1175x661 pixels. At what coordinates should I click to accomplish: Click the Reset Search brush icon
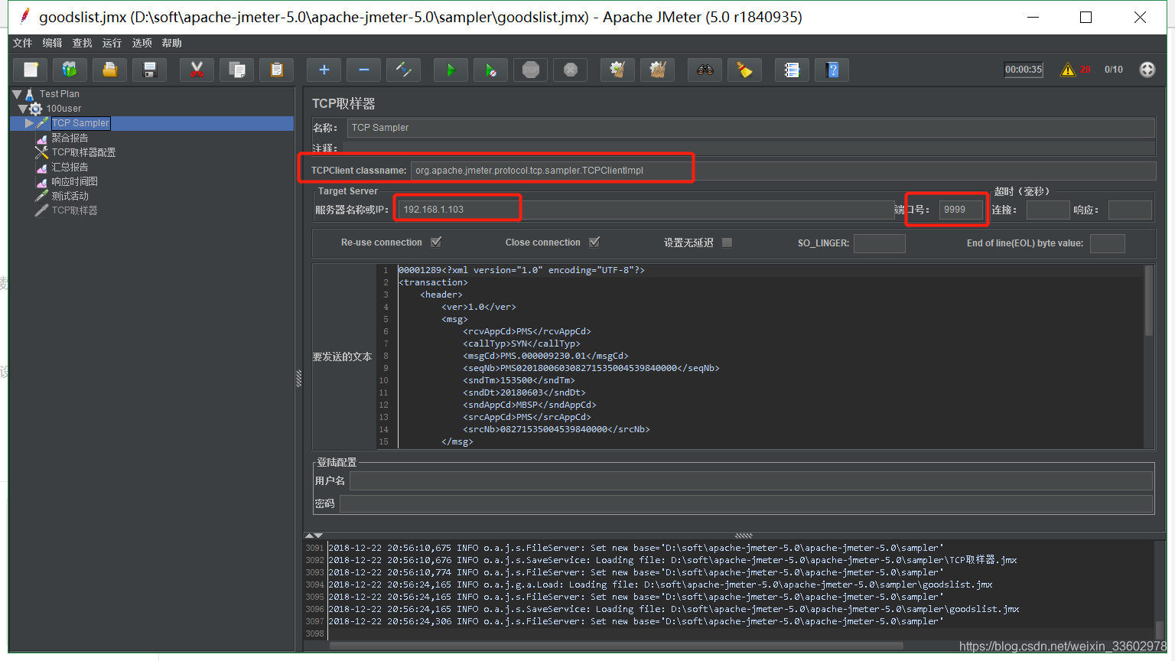744,70
